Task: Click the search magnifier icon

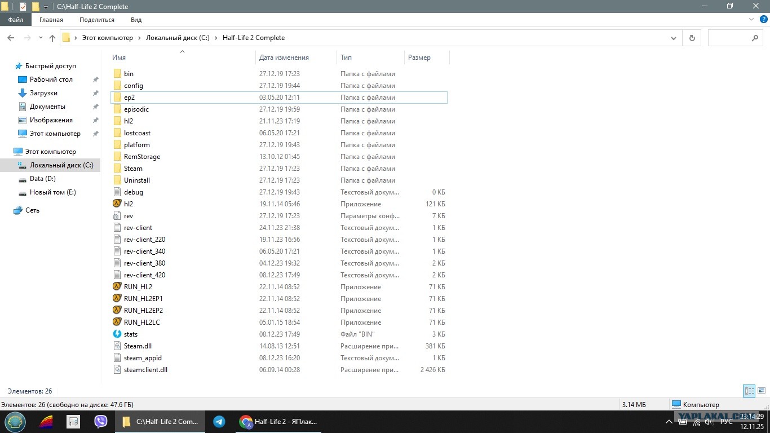Action: 755,38
